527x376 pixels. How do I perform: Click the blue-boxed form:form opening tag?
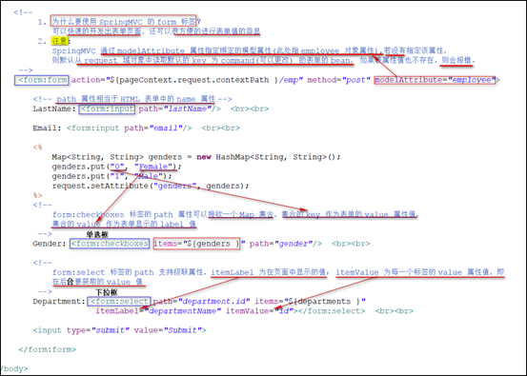click(42, 80)
